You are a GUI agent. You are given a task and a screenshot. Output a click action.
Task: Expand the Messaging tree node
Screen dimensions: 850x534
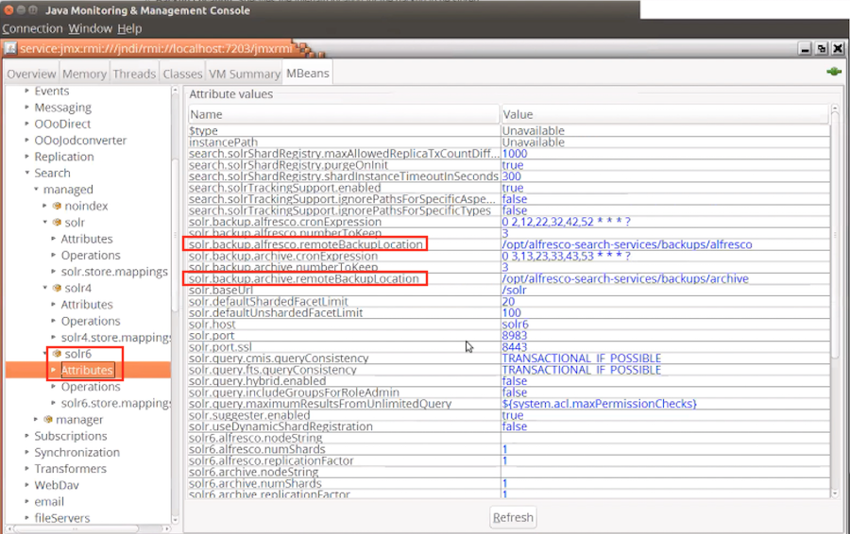click(x=26, y=108)
